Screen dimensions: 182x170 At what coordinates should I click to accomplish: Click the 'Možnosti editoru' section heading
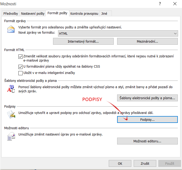17,128
